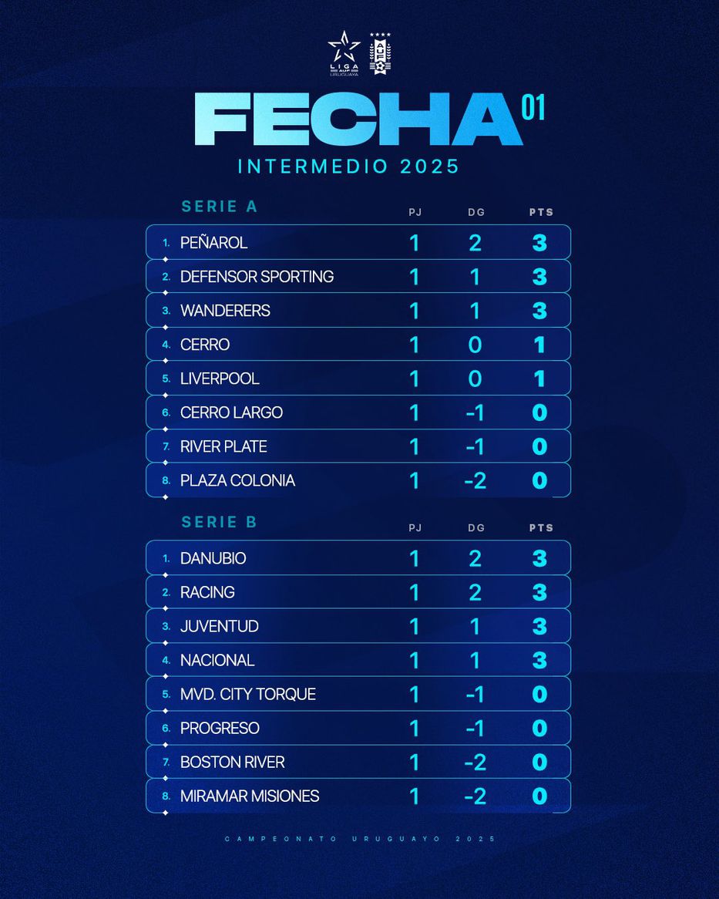Select the Plaza Colonia row
The width and height of the screenshot is (719, 899).
[x=358, y=480]
